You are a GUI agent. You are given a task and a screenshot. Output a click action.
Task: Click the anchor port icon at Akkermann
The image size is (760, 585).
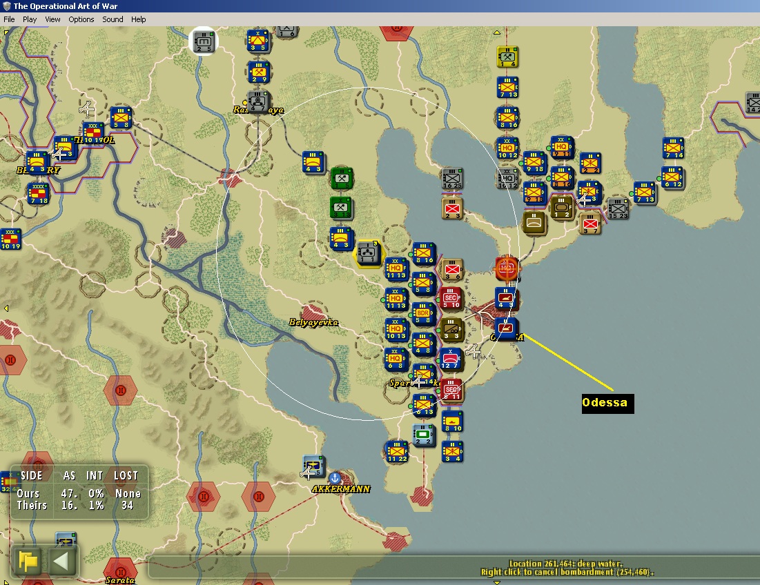[334, 478]
